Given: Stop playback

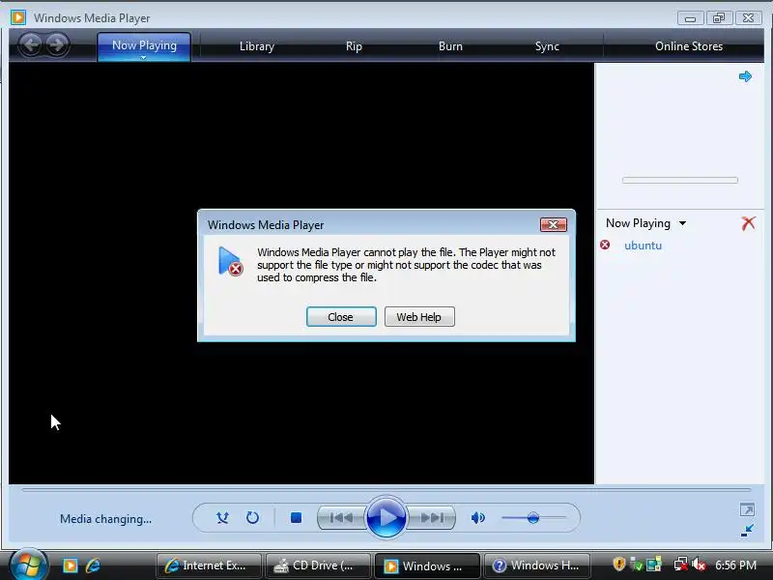Looking at the screenshot, I should click(x=296, y=517).
